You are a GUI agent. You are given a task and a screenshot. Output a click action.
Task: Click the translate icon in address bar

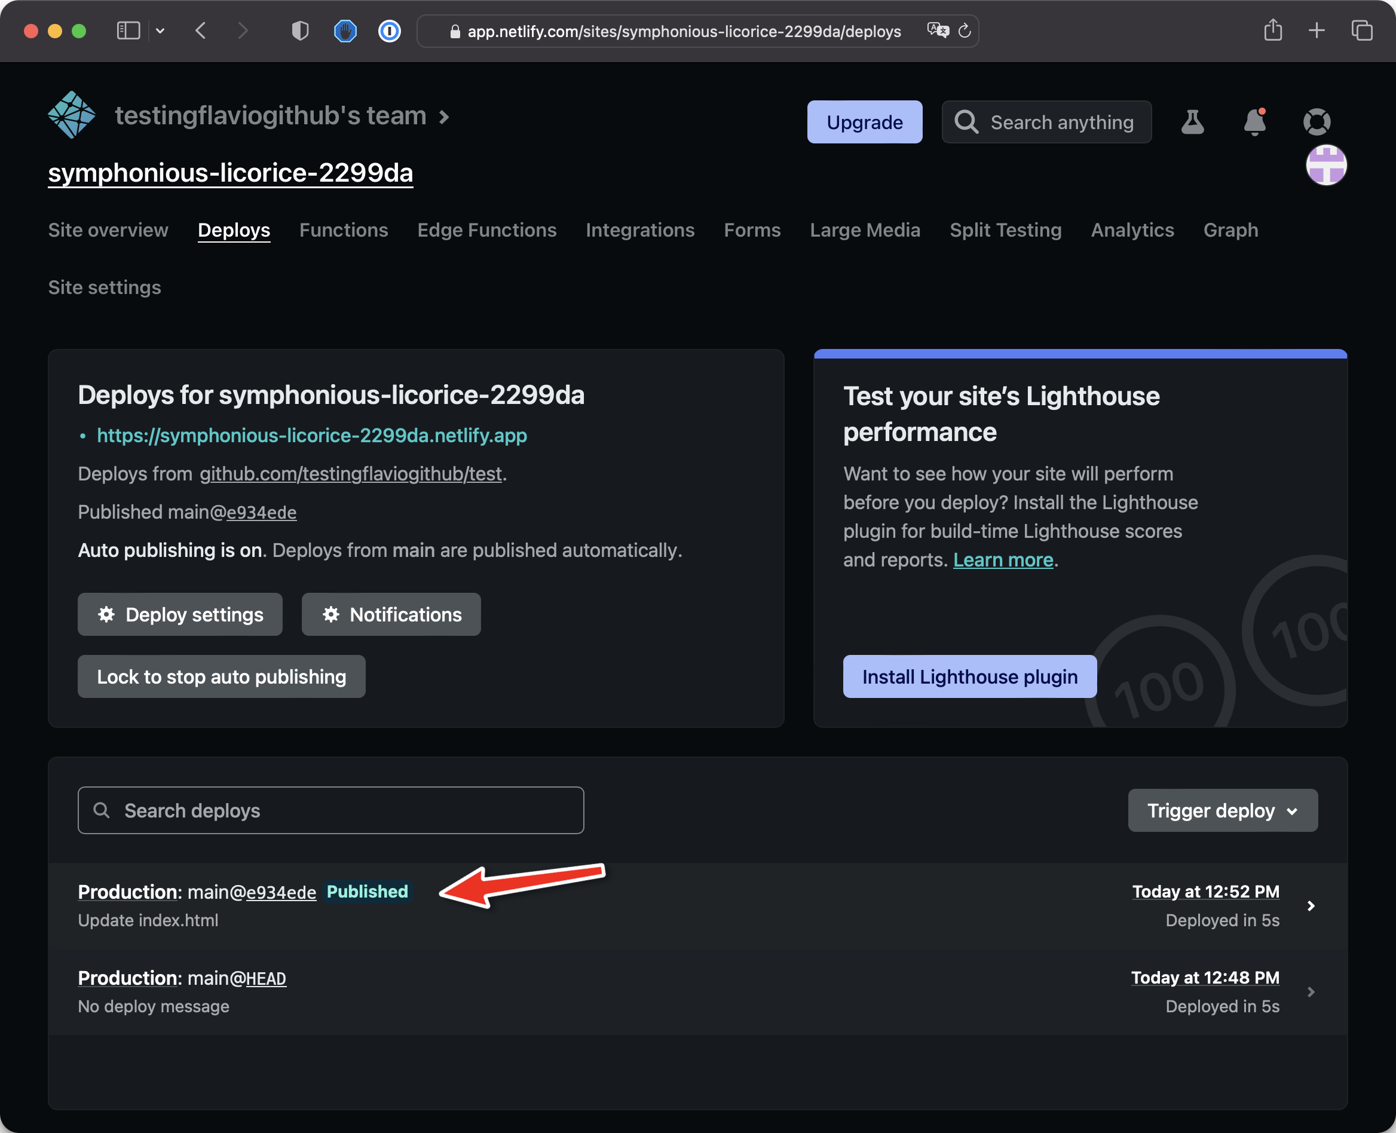[937, 30]
